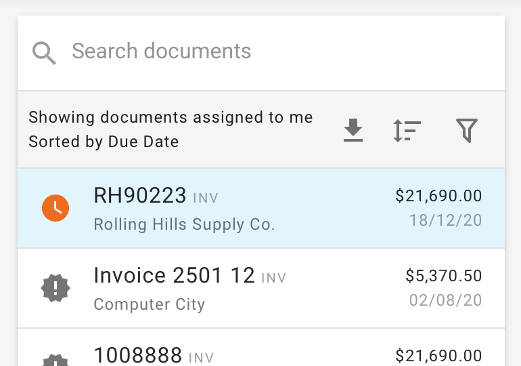
Task: Select the Computer City supplier name
Action: pos(149,304)
